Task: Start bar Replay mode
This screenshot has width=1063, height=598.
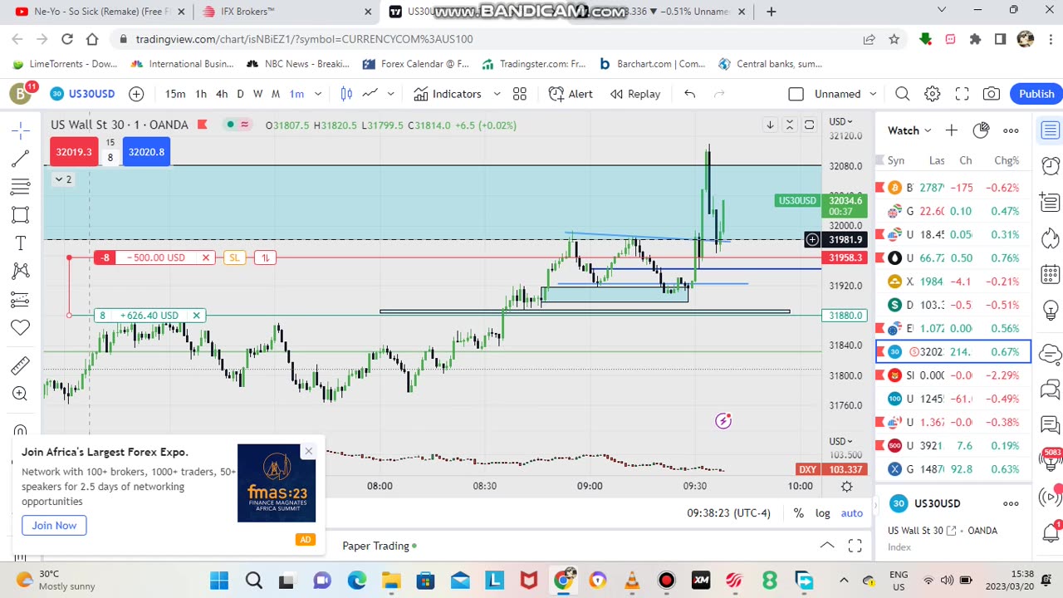Action: point(635,94)
